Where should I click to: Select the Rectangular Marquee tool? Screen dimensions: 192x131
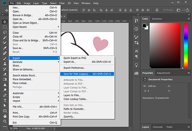pos(5,27)
